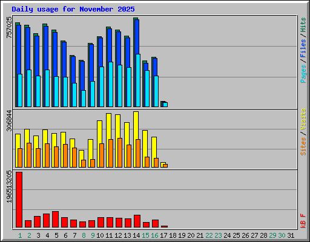Click day label 23 on x-axis
This screenshot has height=242, width=310.
pyautogui.click(x=218, y=235)
